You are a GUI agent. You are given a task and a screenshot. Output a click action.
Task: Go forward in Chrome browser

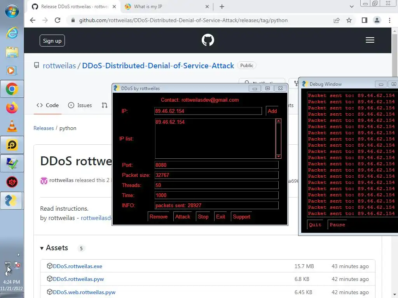click(x=45, y=20)
